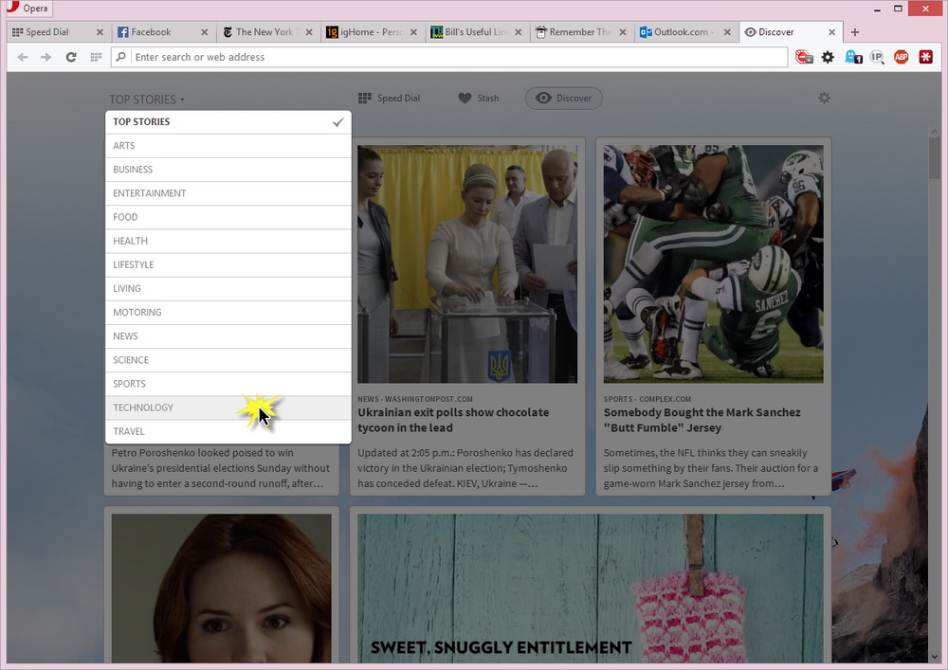
Task: Select ENTERTAINMENT category
Action: (x=228, y=193)
